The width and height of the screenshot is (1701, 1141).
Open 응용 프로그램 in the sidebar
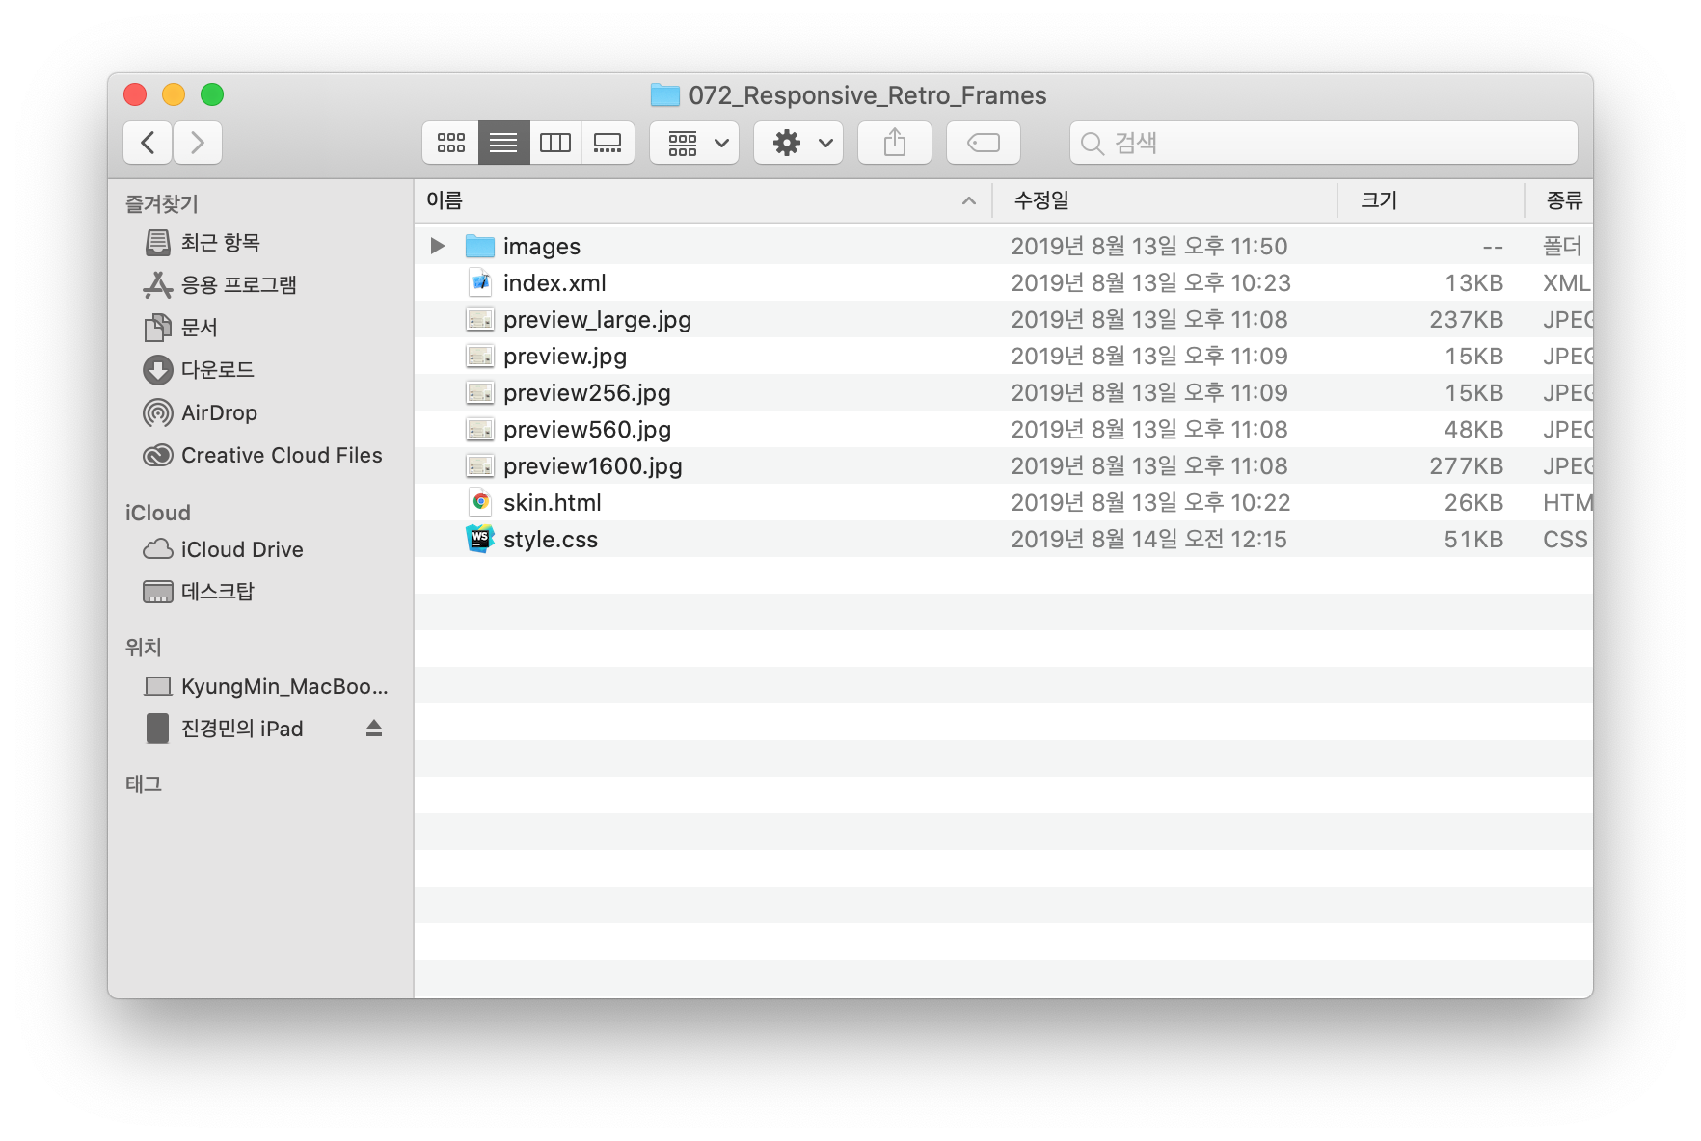pyautogui.click(x=260, y=285)
